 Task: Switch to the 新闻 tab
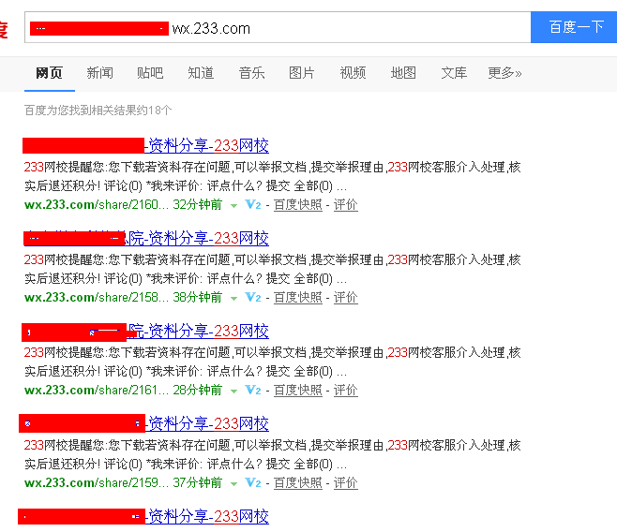pos(100,73)
